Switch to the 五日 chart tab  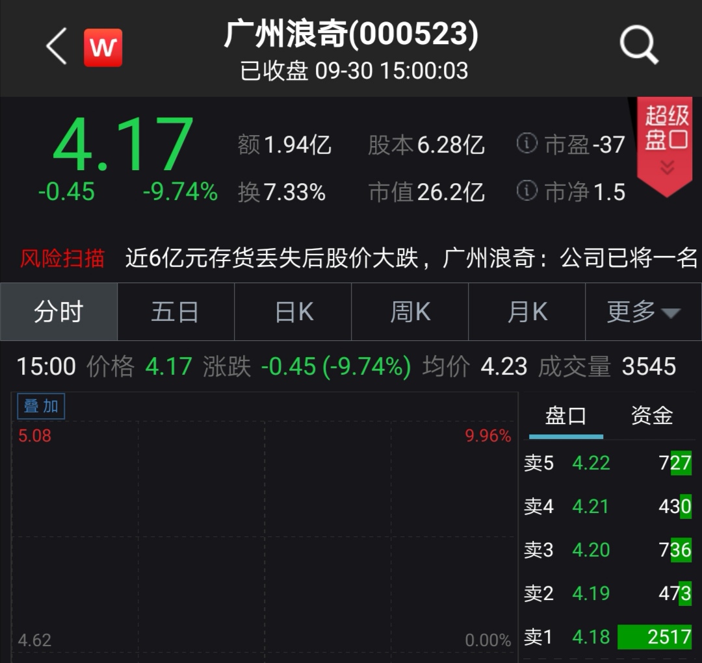[x=175, y=312]
